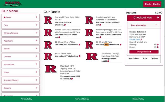Image resolution: width=165 pixels, height=102 pixels.
Task: Click the Description column header in cart
Action: [134, 58]
